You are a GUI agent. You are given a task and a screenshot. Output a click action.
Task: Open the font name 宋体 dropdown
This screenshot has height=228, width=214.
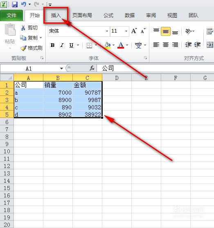click(x=107, y=31)
